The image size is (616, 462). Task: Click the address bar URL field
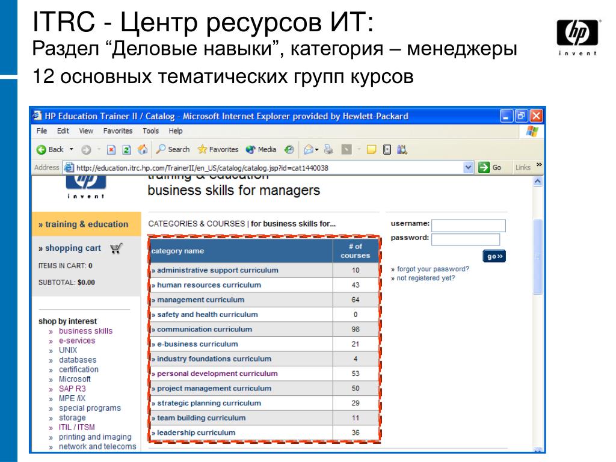click(268, 168)
